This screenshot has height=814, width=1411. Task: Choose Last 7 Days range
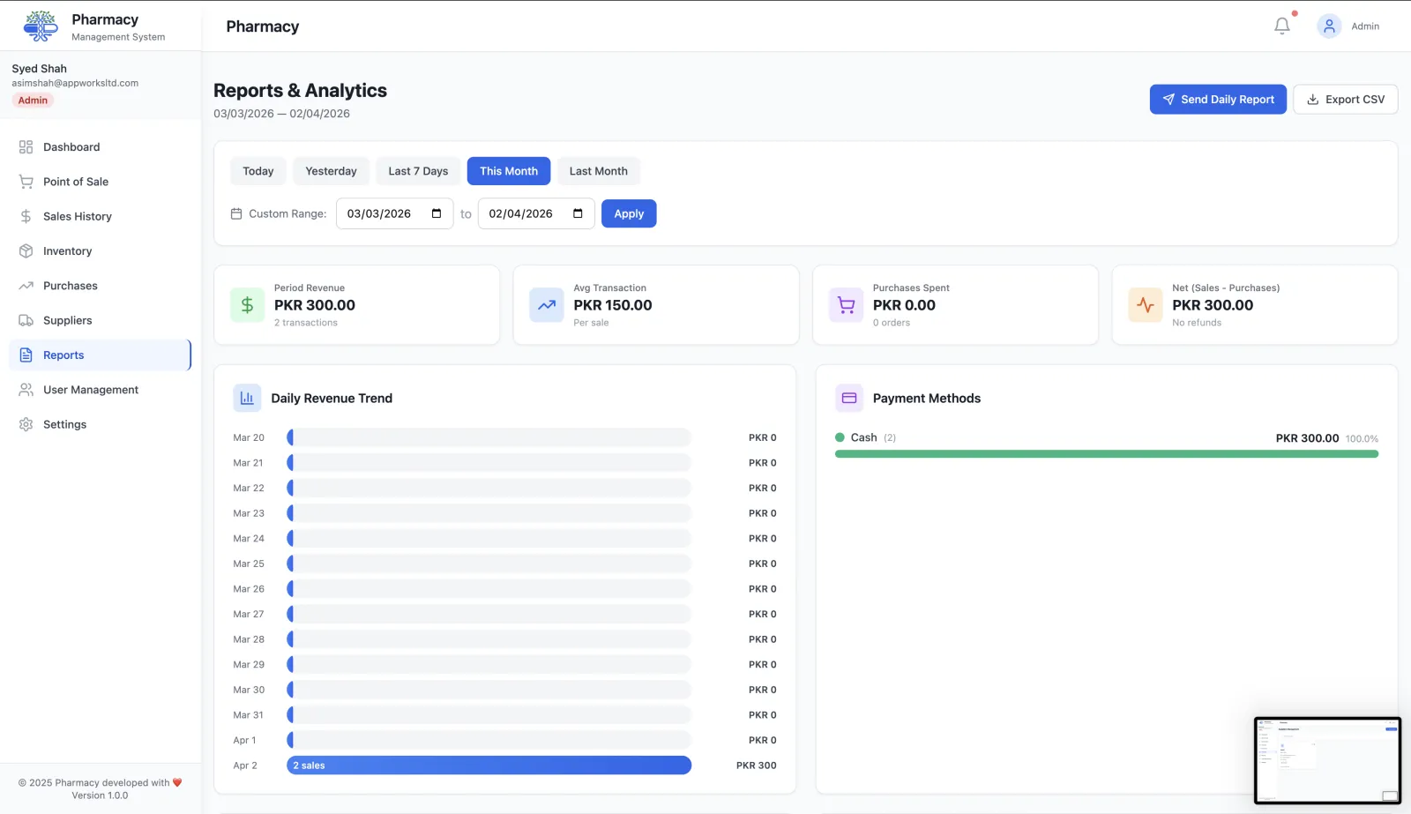point(418,171)
